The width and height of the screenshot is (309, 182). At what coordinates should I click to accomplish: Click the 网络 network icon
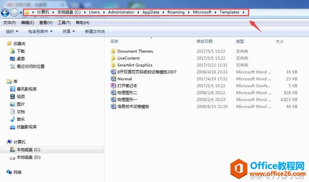9,172
